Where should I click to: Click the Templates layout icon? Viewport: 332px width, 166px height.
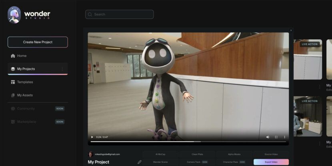pos(13,82)
